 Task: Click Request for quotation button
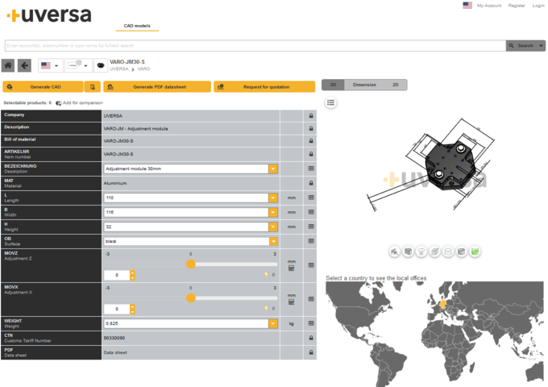pos(264,87)
